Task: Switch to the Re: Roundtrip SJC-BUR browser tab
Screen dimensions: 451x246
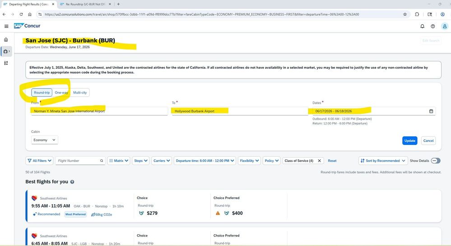Action: [x=85, y=5]
